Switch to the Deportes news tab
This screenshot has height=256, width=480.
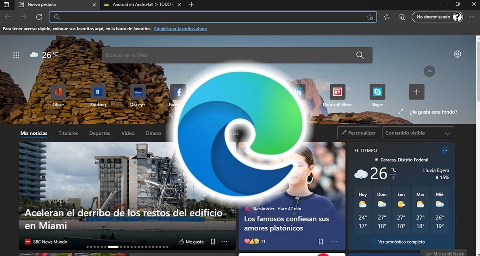(x=99, y=133)
